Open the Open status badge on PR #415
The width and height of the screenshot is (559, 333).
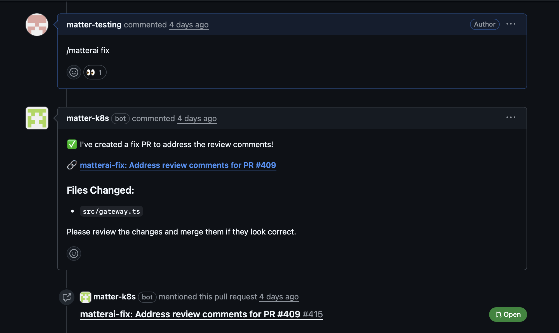click(x=508, y=314)
